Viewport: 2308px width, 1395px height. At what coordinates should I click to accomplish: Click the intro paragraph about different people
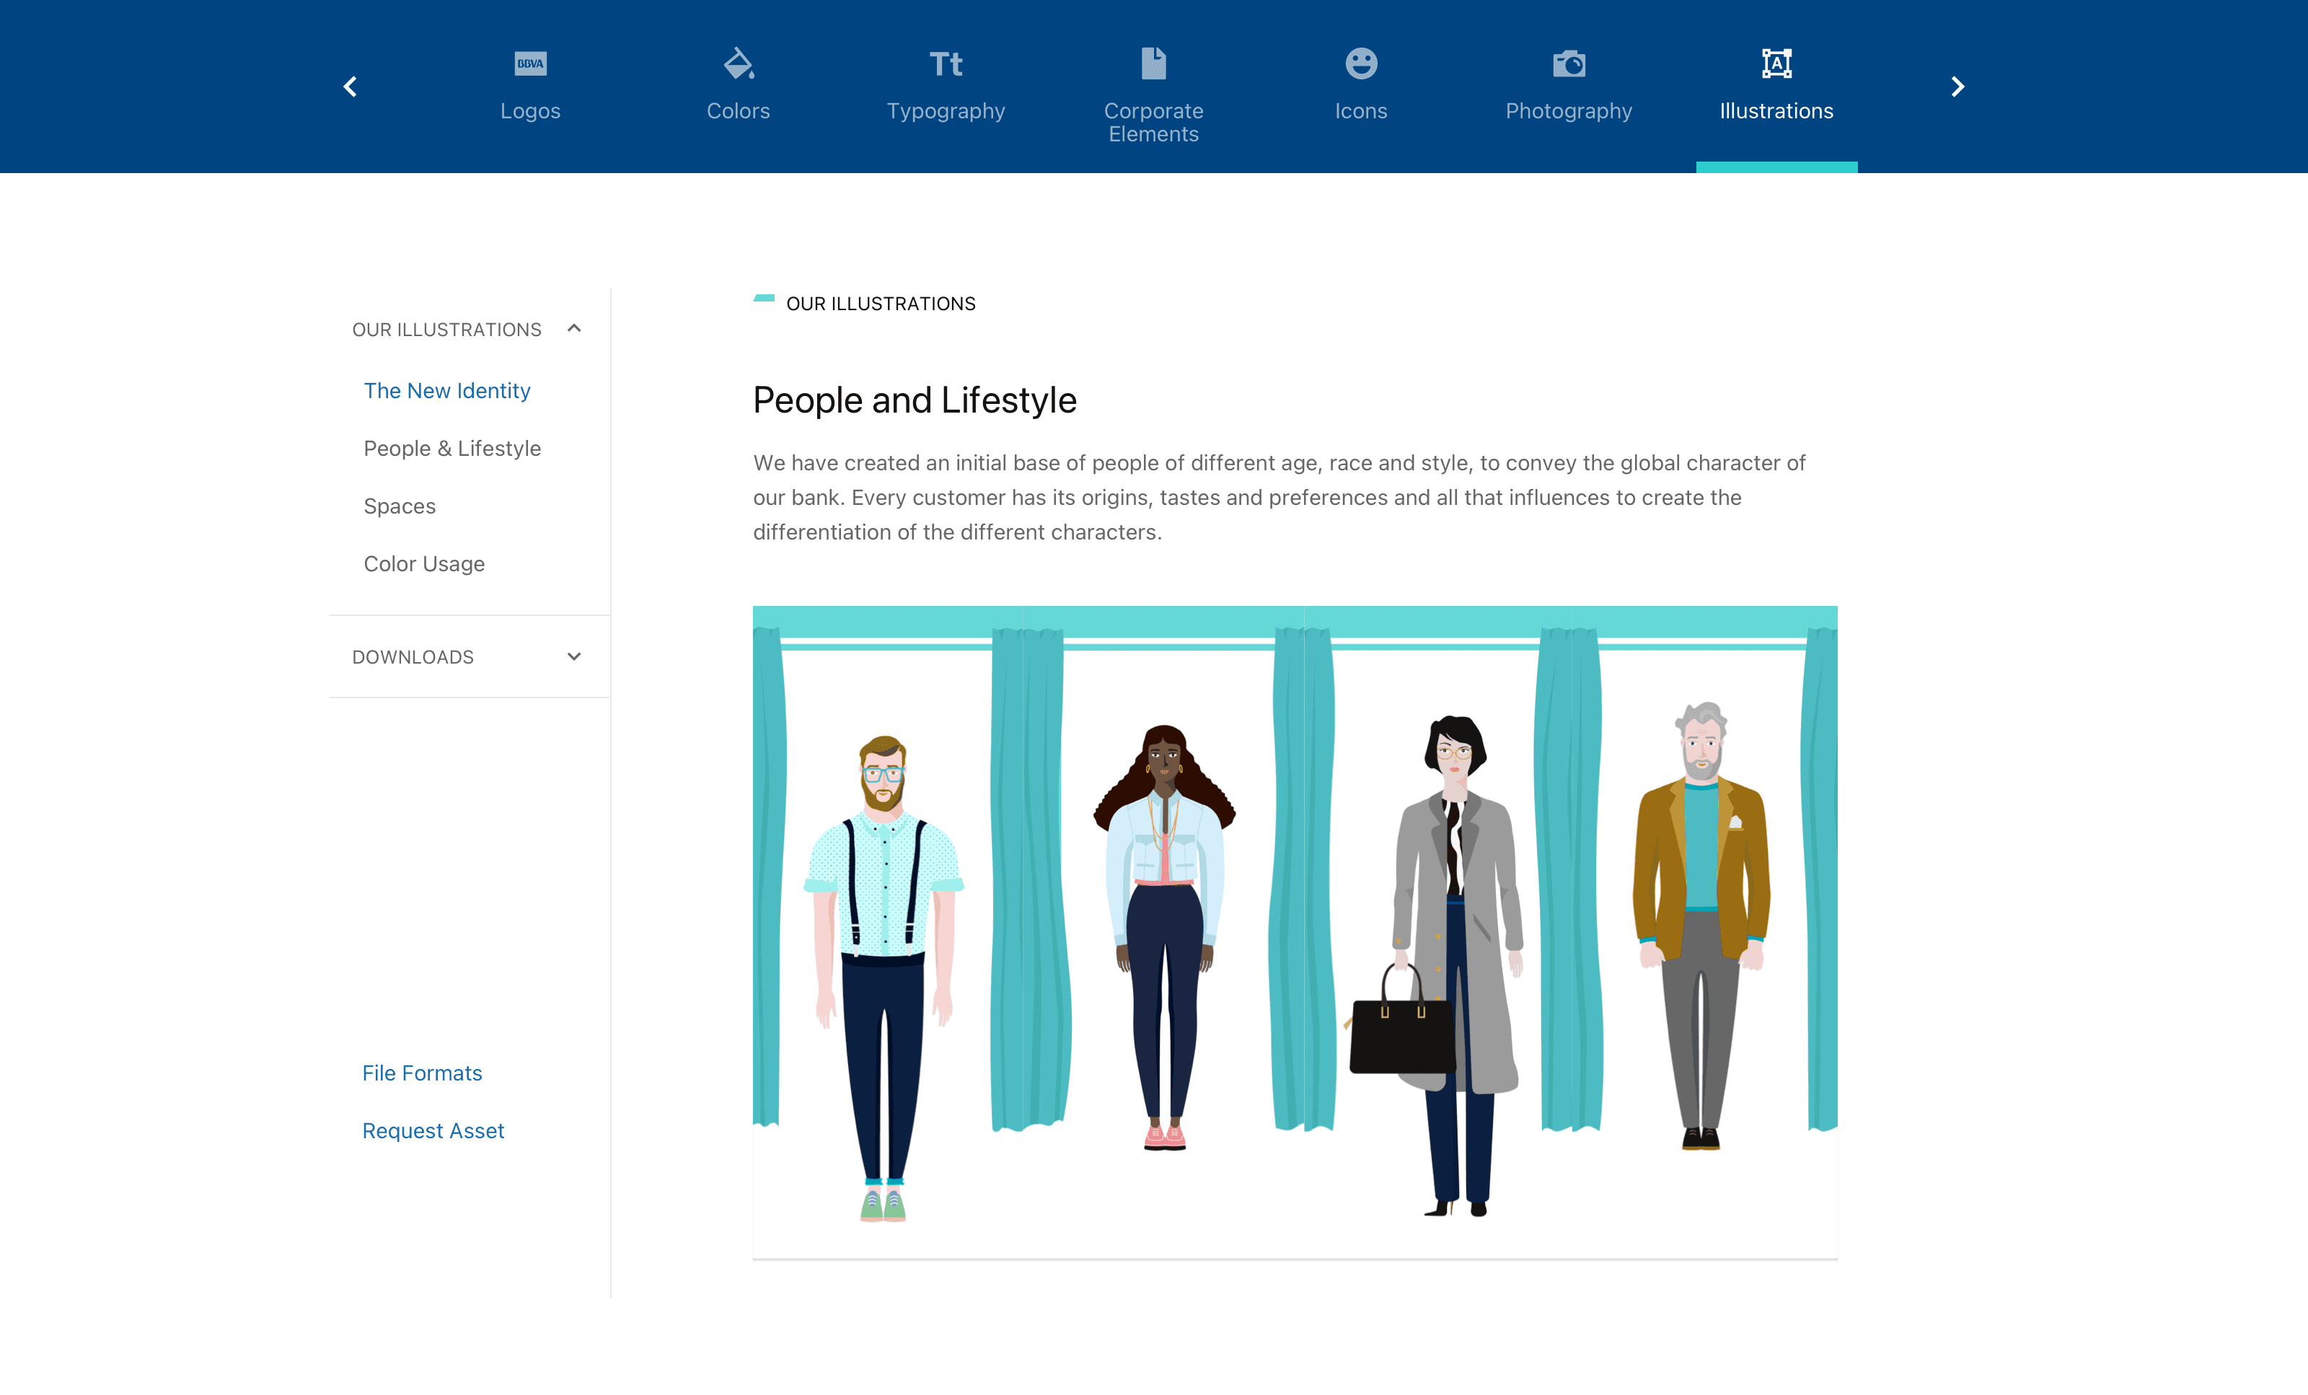tap(1279, 498)
